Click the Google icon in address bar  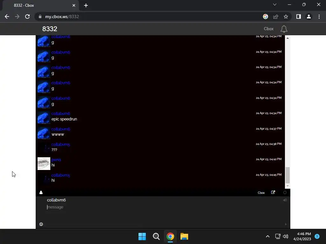265,17
